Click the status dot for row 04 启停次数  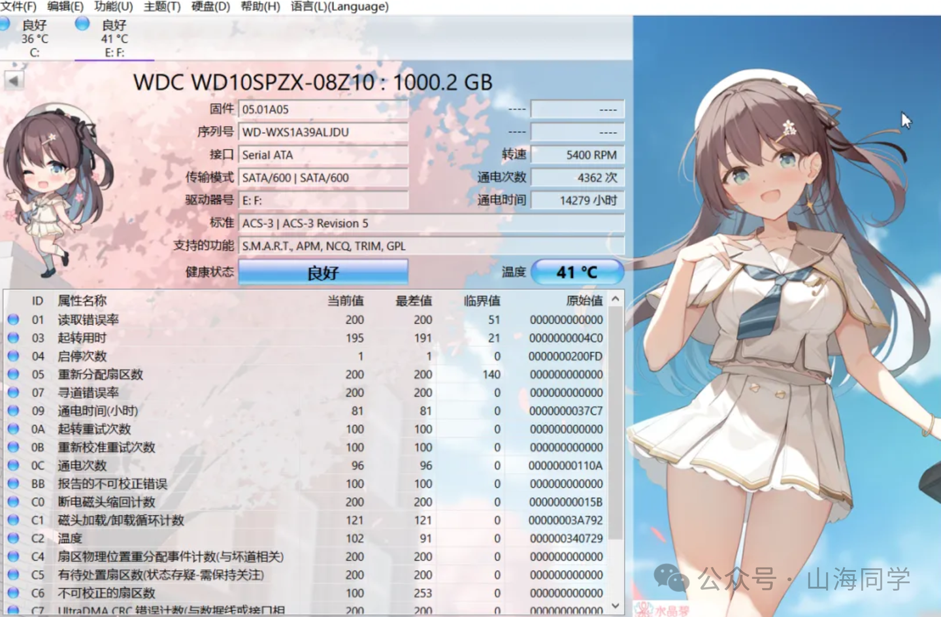(13, 356)
